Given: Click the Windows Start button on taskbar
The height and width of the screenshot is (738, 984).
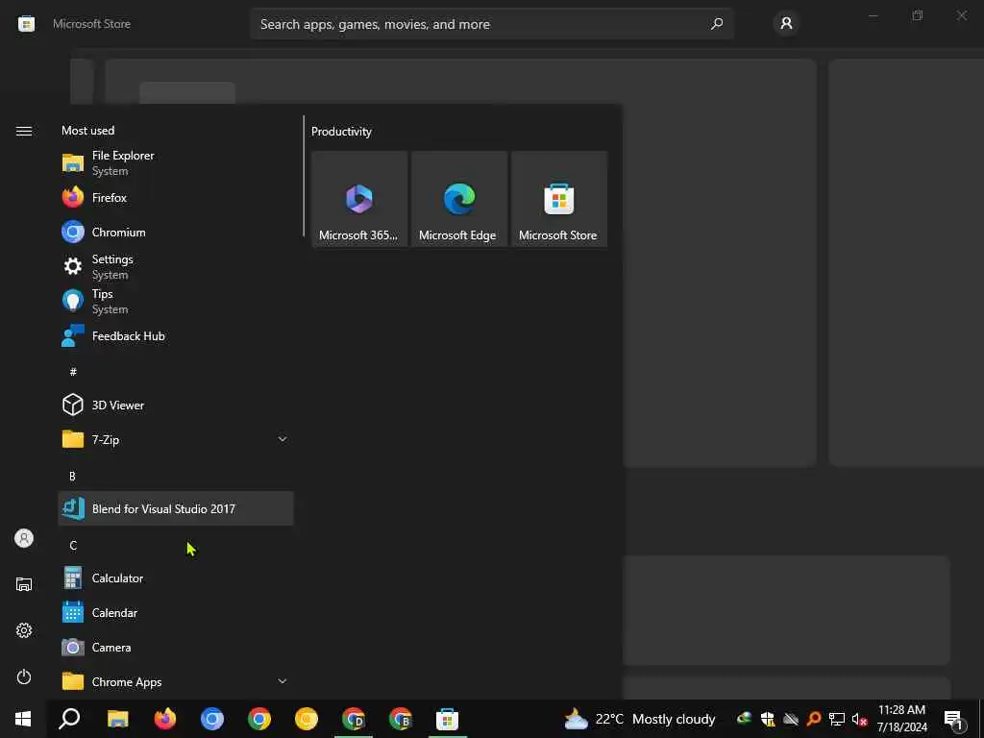Looking at the screenshot, I should point(23,719).
